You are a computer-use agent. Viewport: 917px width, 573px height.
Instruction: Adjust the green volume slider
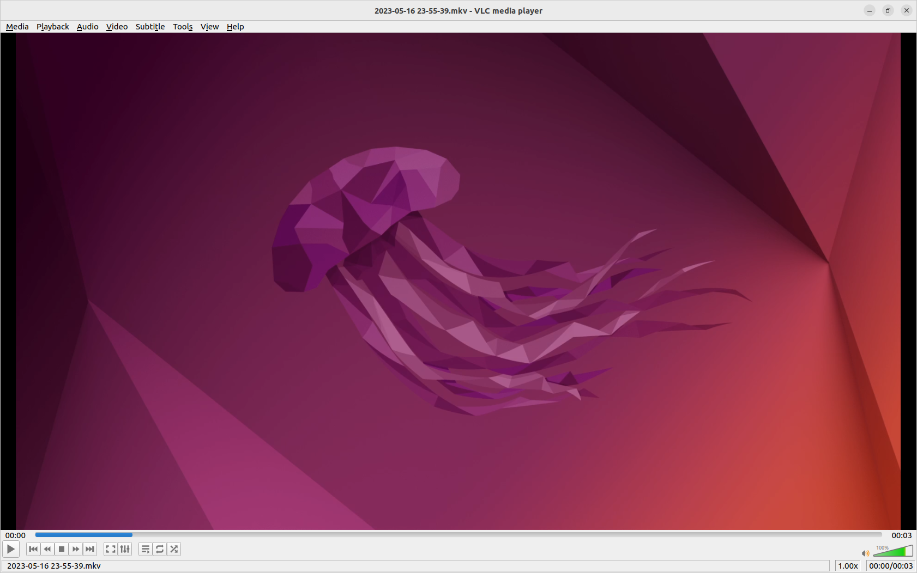click(893, 551)
